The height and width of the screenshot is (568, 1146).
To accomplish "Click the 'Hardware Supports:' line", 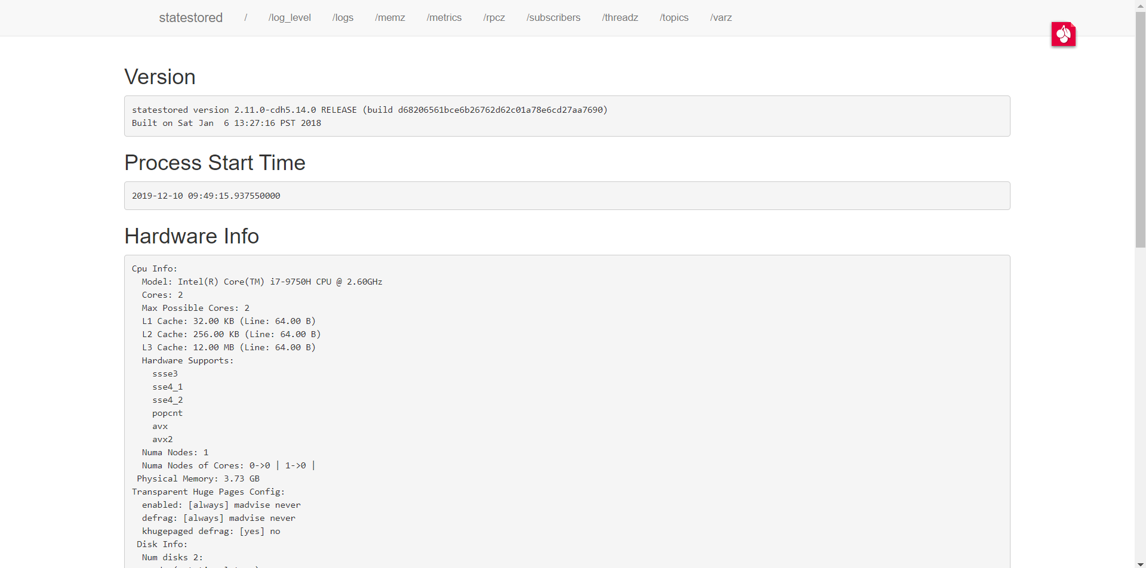I will 187,360.
